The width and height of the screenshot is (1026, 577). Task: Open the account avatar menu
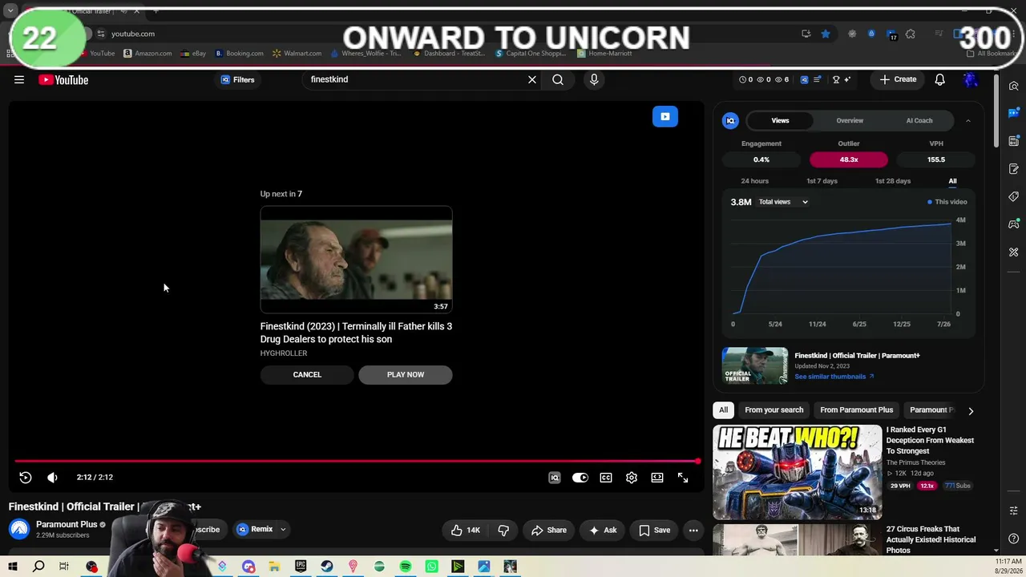(x=971, y=79)
